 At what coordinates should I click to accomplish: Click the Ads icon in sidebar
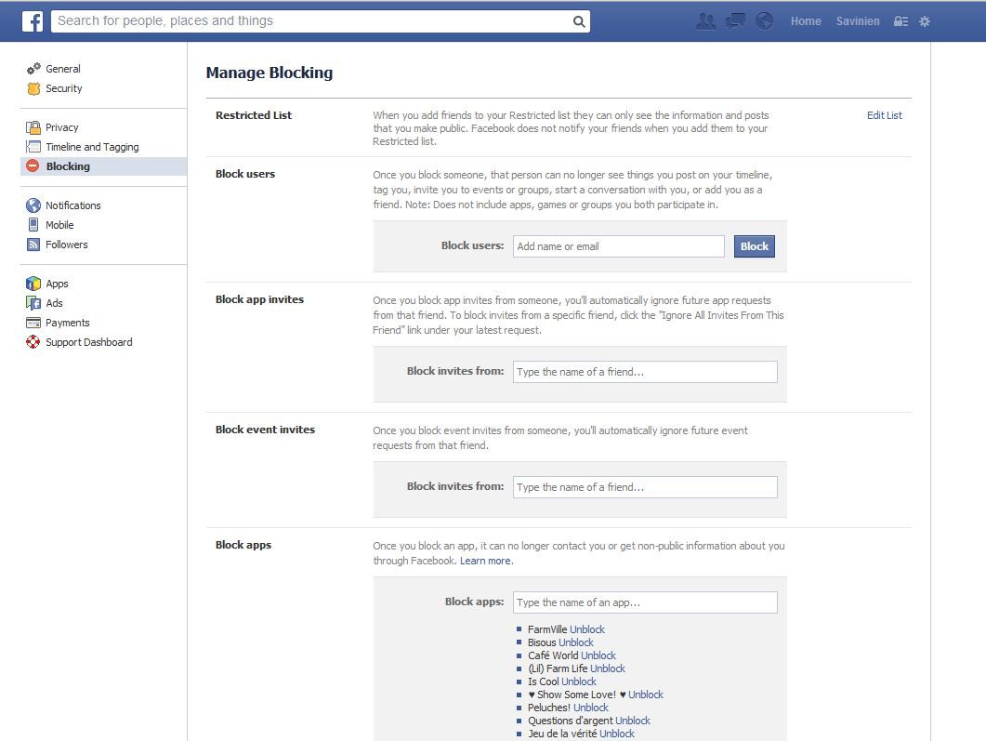point(33,303)
